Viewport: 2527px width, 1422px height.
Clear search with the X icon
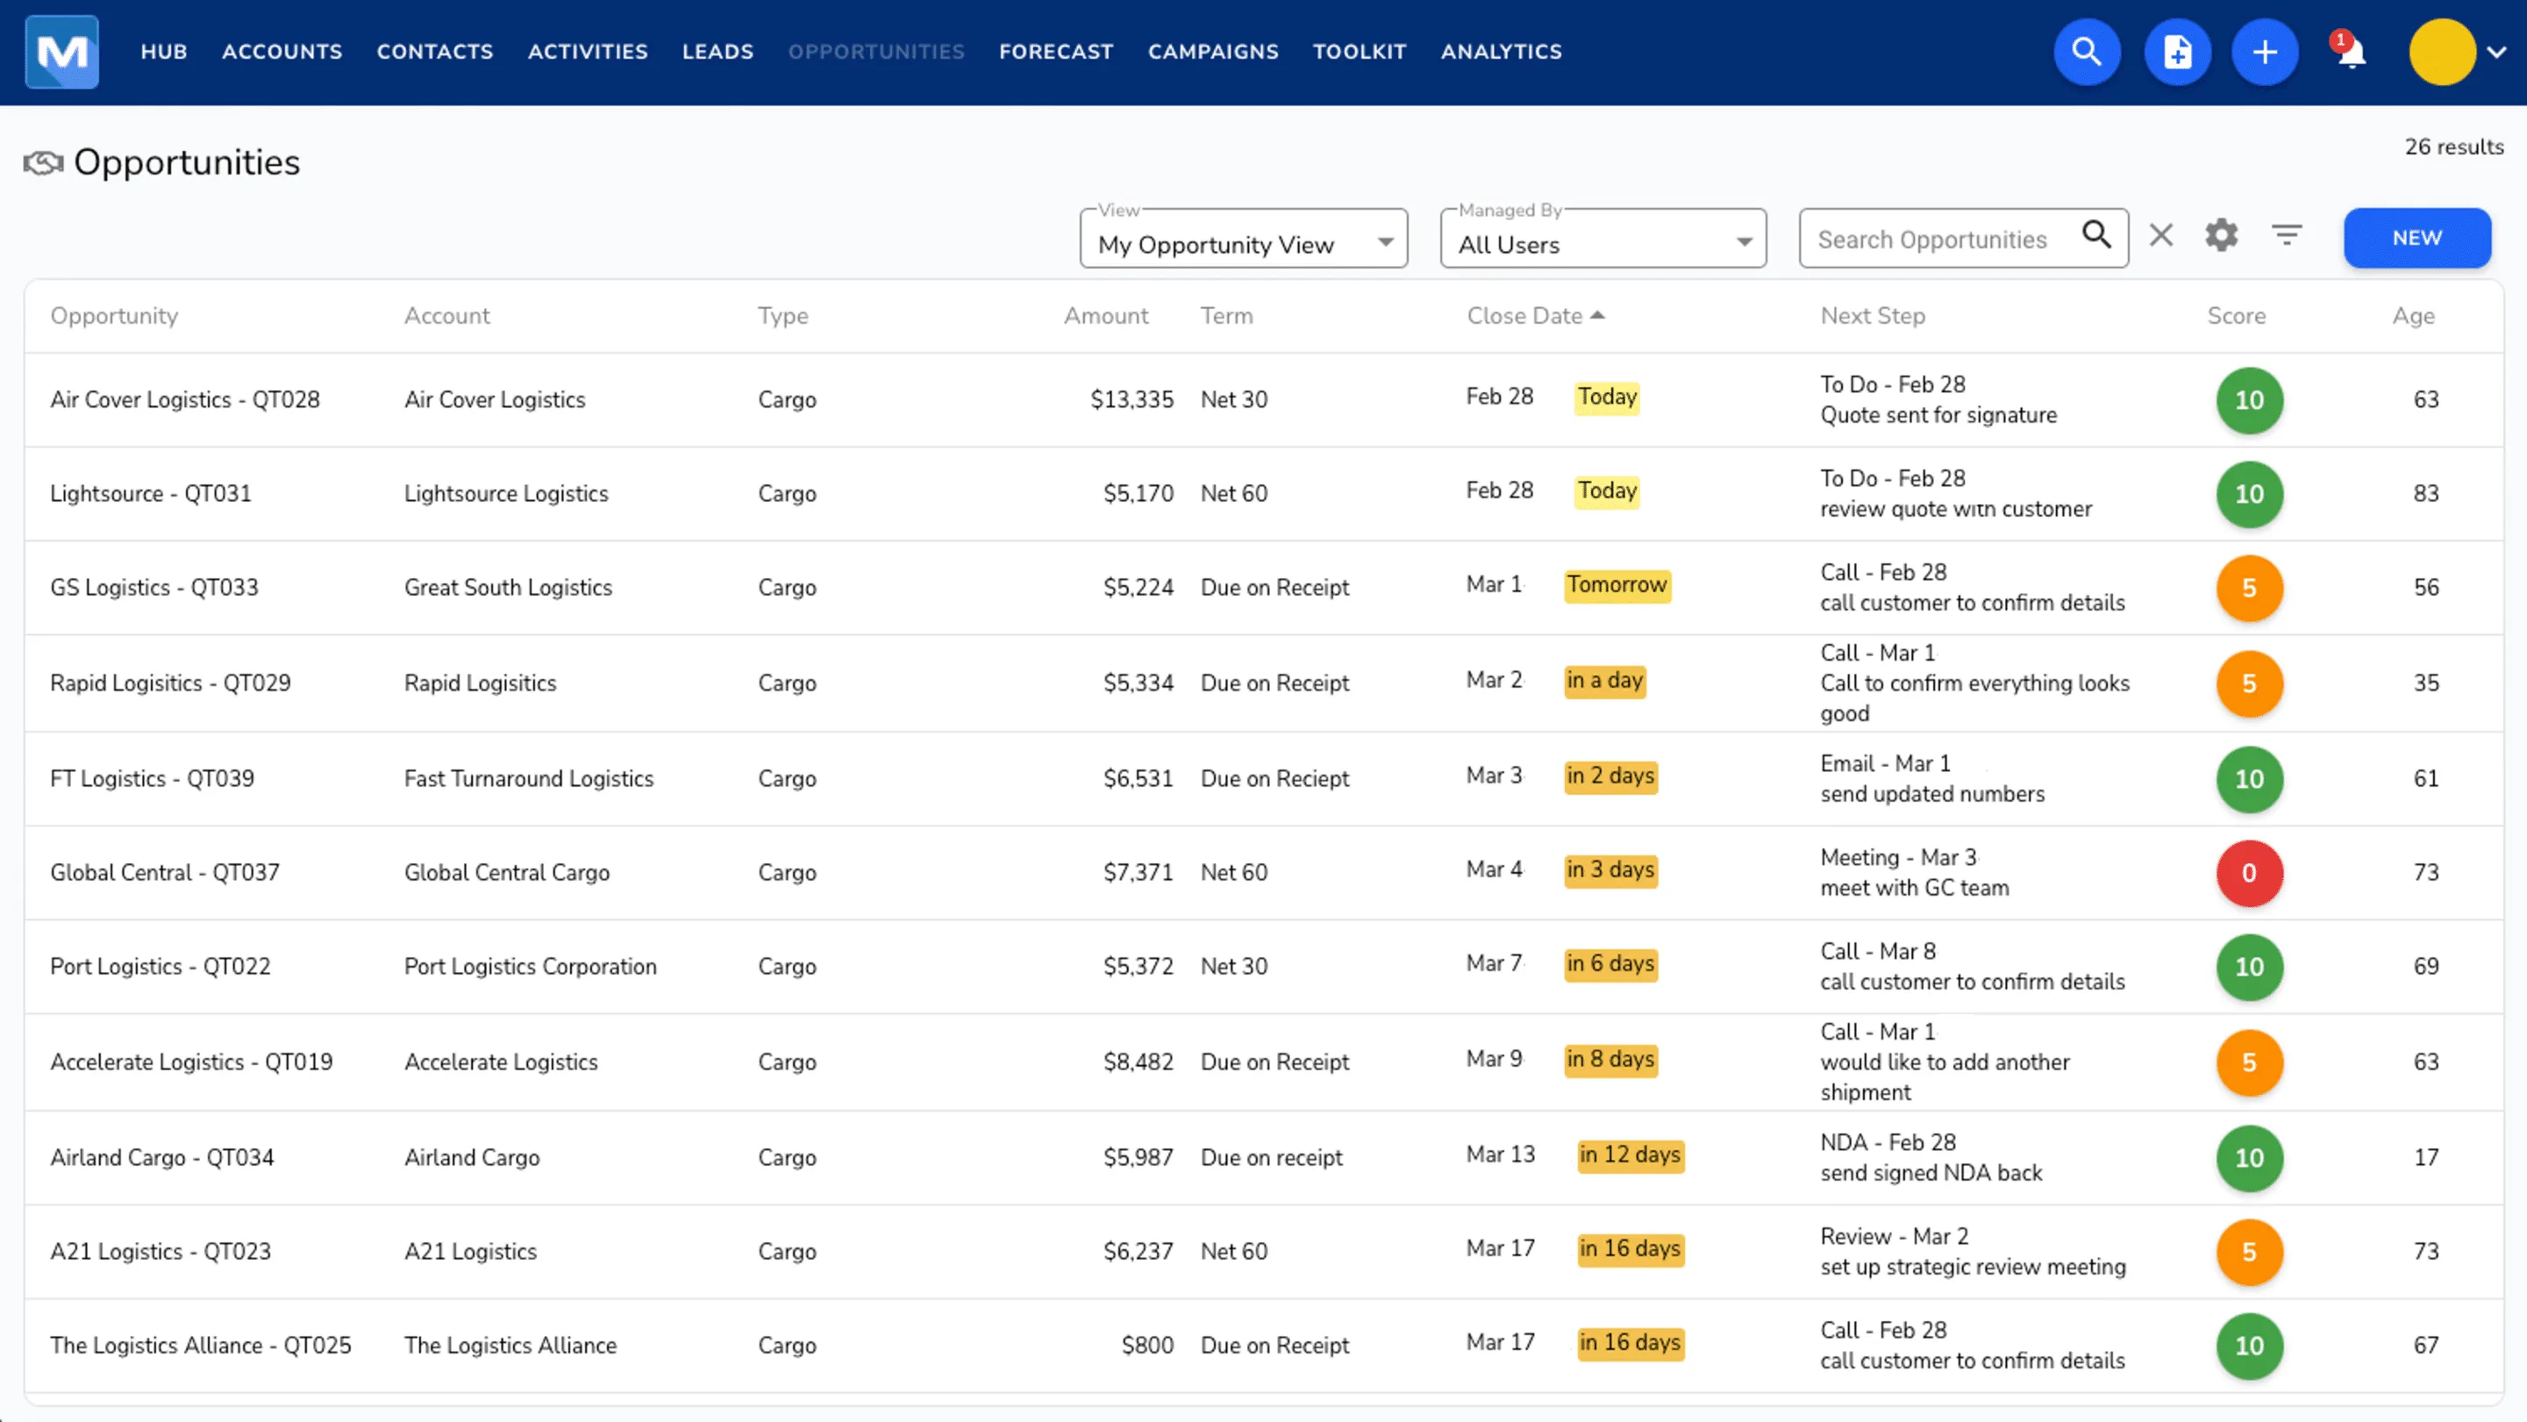(x=2161, y=235)
